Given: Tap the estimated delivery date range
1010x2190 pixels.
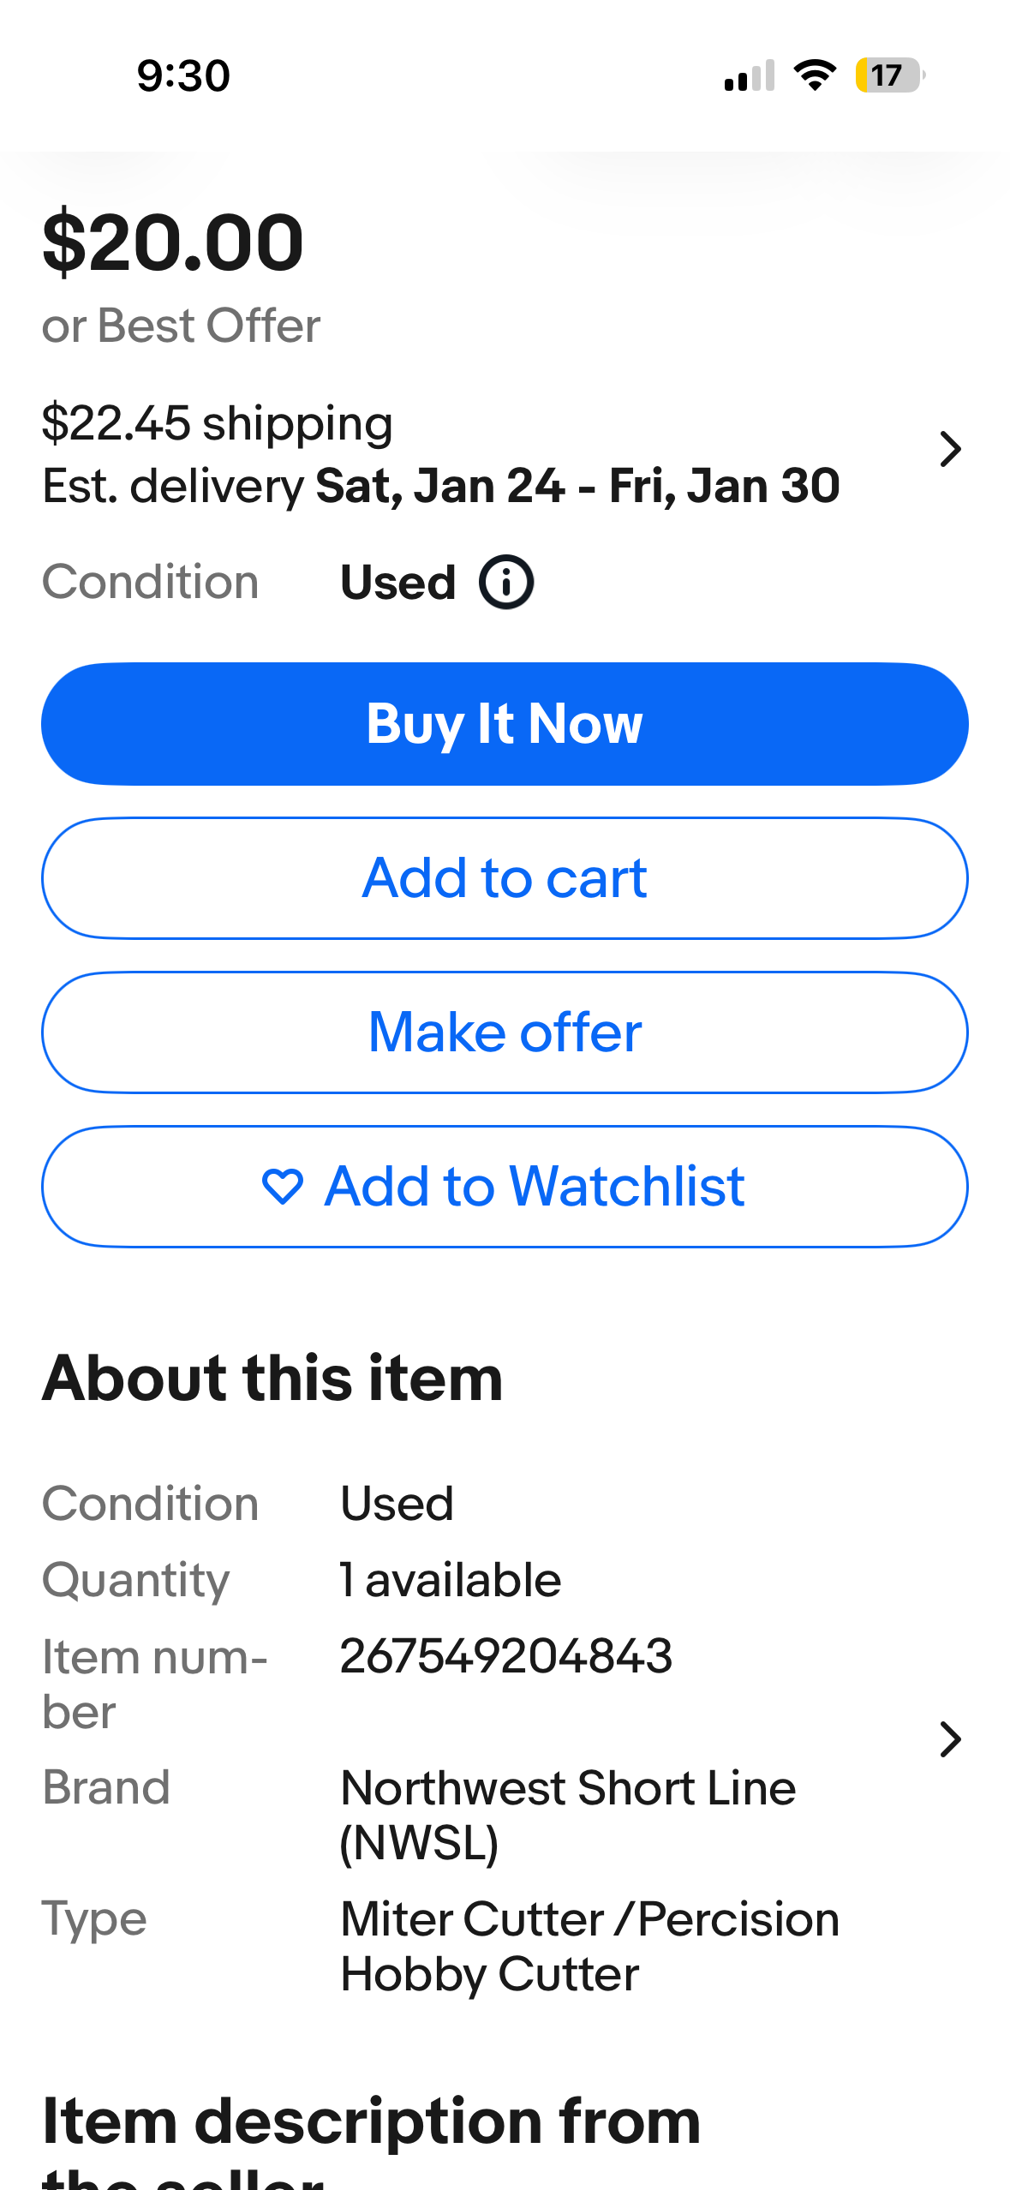Looking at the screenshot, I should (577, 486).
